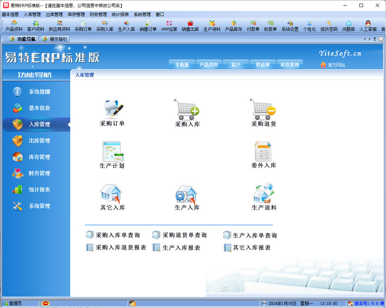
Task: Click the 其它入库 warehouse icon
Action: [112, 194]
